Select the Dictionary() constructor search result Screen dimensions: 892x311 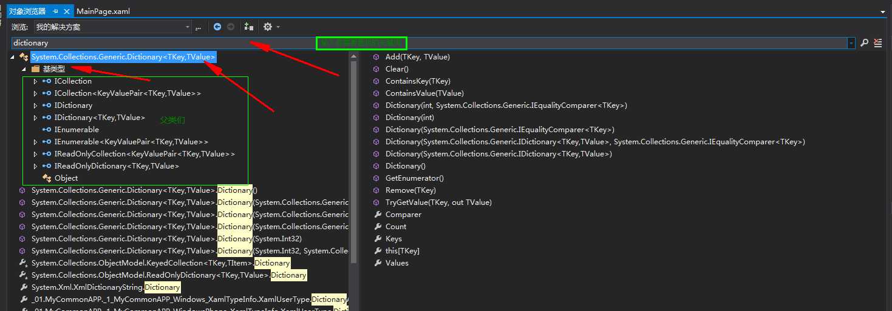[x=145, y=190]
